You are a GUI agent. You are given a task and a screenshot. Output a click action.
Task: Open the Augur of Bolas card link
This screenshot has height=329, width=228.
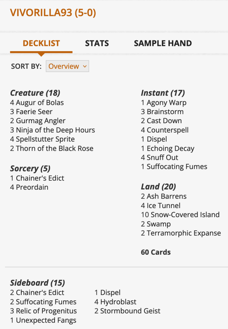[39, 103]
